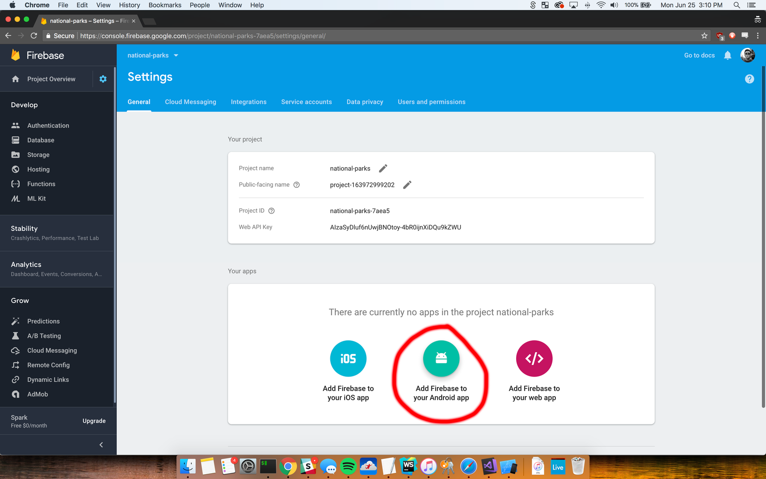This screenshot has height=479, width=766.
Task: Switch to Users and permissions tab
Action: click(431, 102)
